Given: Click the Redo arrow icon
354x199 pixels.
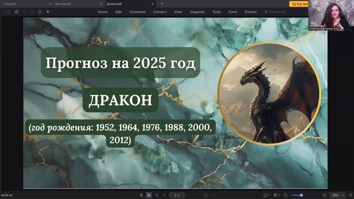Looking at the screenshot, I should pos(32,12).
